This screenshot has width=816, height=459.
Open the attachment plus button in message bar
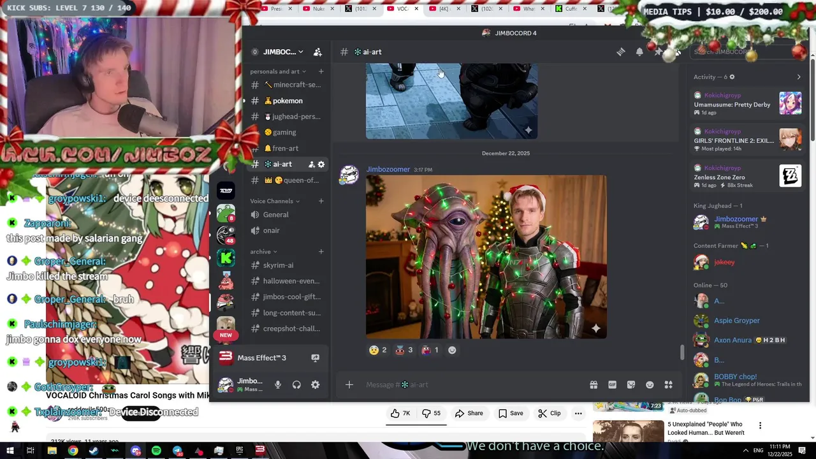(349, 384)
